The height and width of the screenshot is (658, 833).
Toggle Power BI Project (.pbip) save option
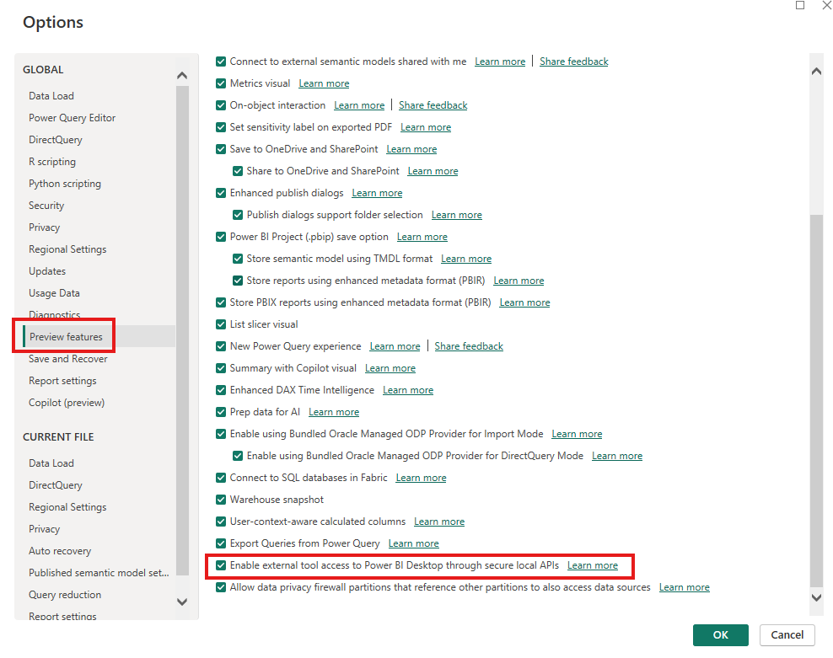(221, 237)
